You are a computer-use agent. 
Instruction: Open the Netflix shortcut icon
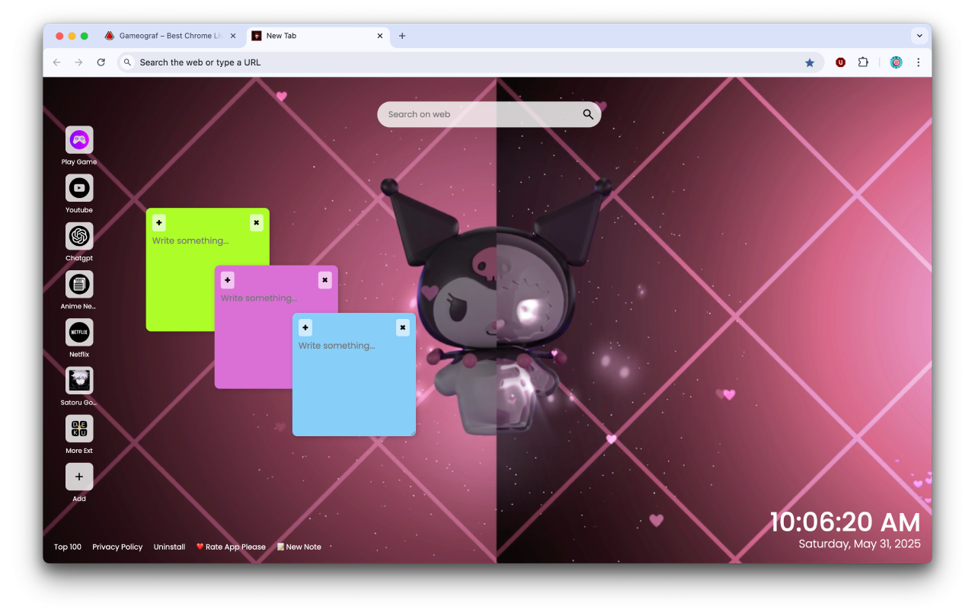pos(79,332)
